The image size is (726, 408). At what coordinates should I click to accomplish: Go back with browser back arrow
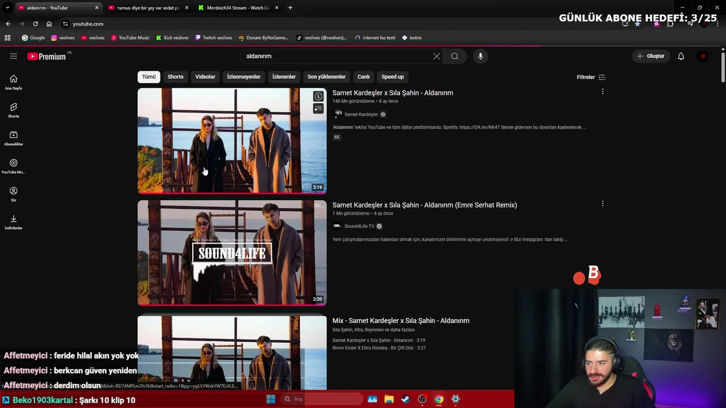tap(8, 24)
